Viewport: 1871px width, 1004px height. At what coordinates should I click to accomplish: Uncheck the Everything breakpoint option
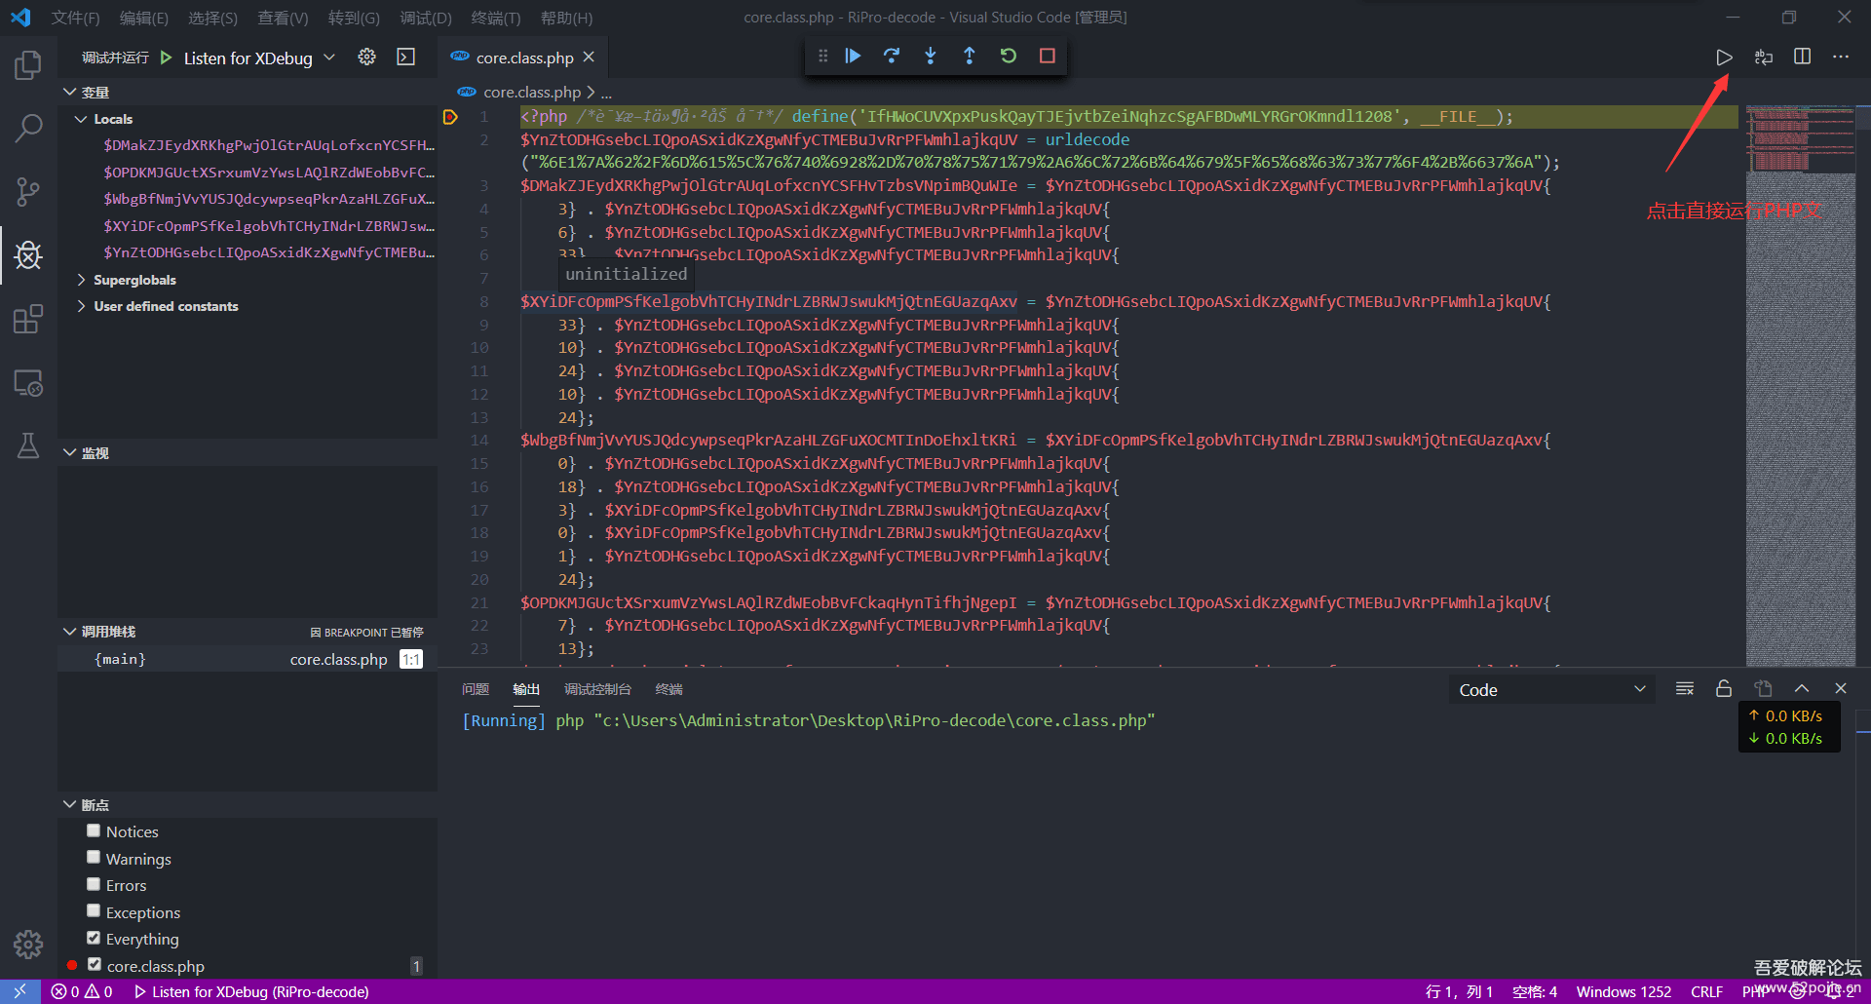94,939
